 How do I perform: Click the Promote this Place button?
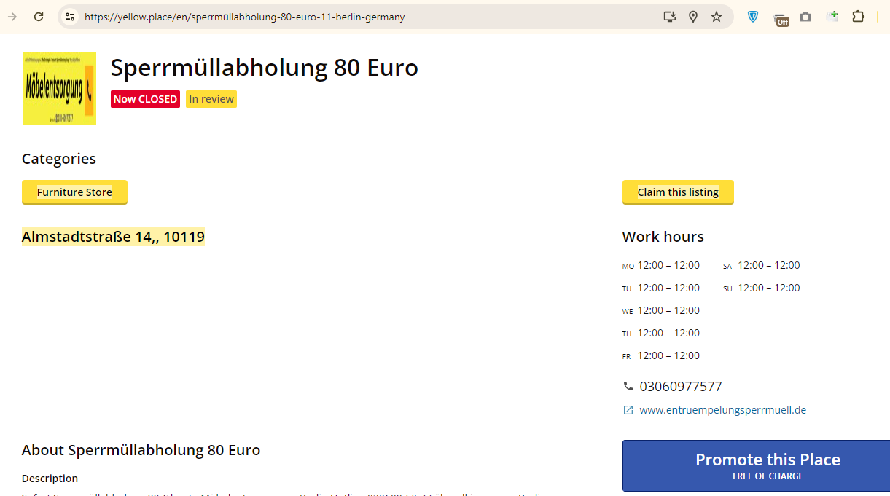click(x=756, y=465)
